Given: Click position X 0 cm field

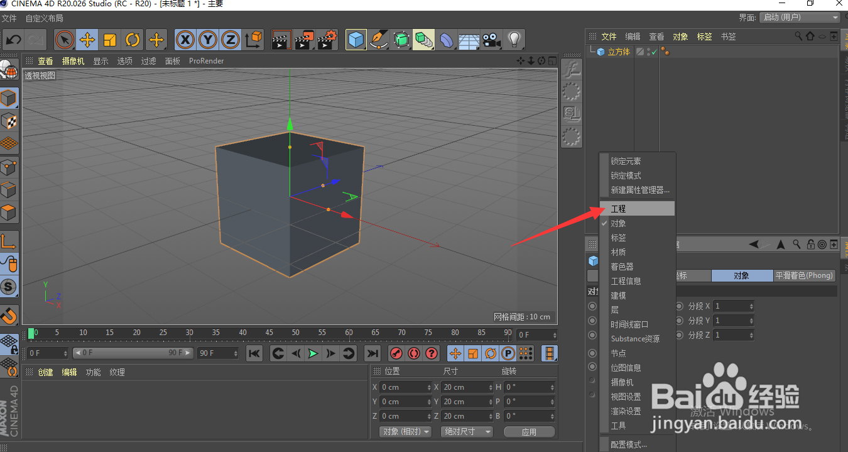Looking at the screenshot, I should tap(405, 387).
